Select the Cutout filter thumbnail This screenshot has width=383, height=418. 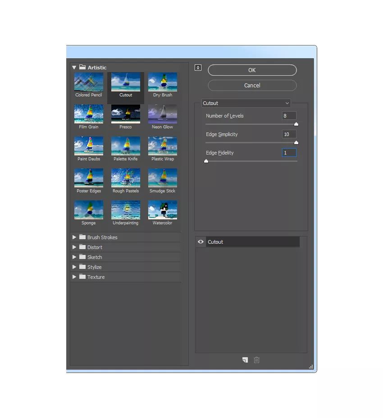click(x=126, y=82)
